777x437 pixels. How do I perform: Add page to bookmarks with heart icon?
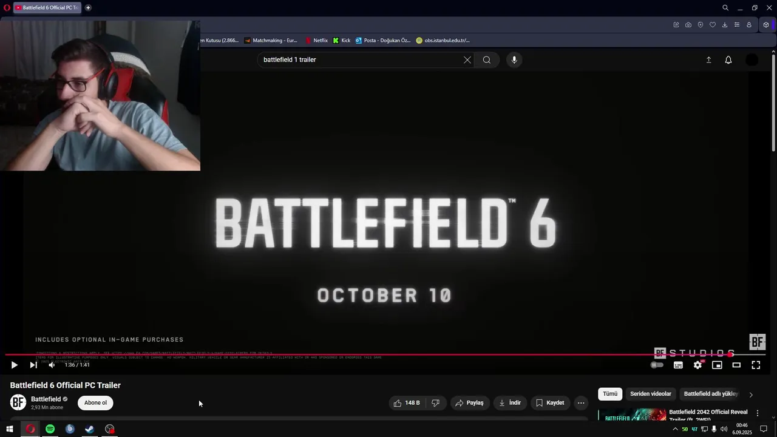tap(713, 25)
